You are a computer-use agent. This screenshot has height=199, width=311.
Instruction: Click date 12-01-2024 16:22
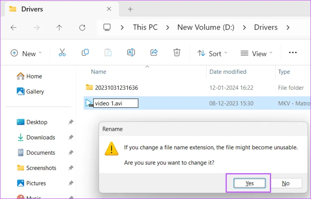point(231,87)
